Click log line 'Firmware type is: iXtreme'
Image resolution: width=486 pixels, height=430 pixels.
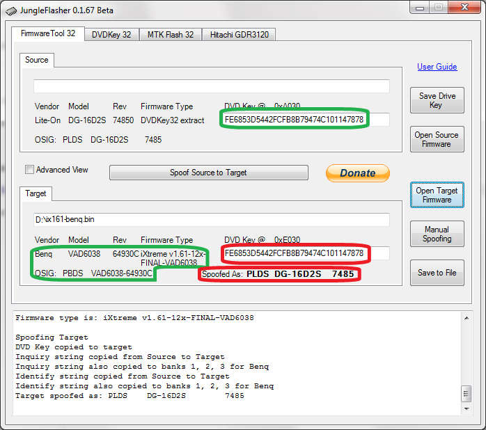point(134,318)
